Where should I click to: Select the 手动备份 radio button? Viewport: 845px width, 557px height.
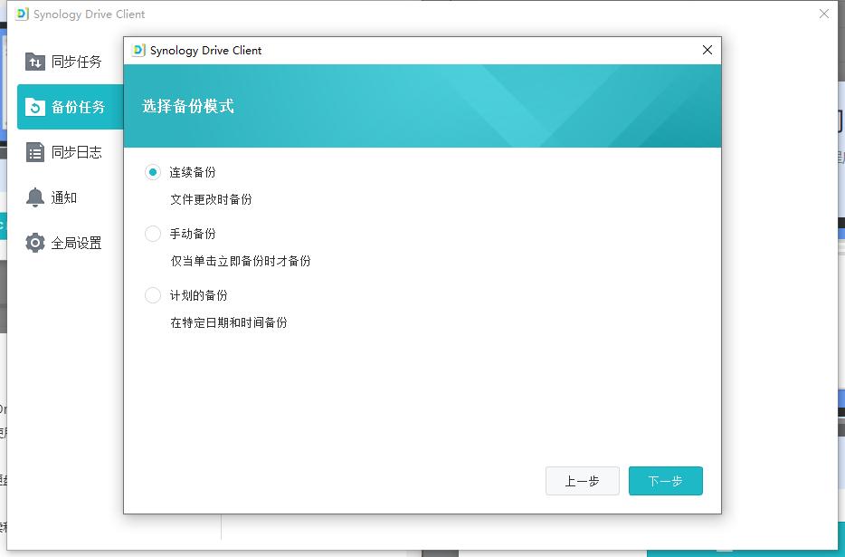(153, 233)
